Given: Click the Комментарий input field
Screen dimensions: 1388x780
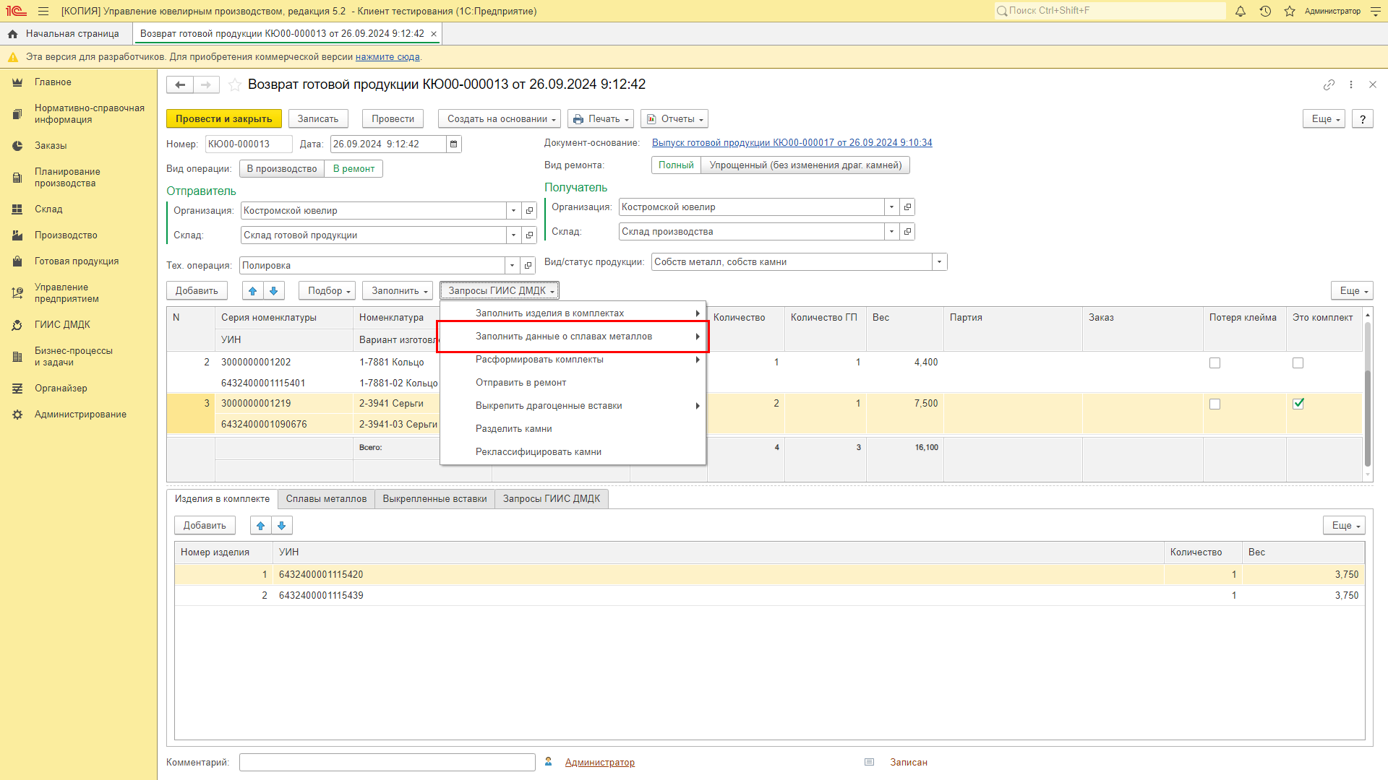Looking at the screenshot, I should [x=387, y=763].
